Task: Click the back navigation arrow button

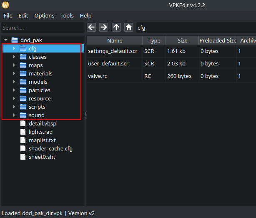Action: click(91, 27)
